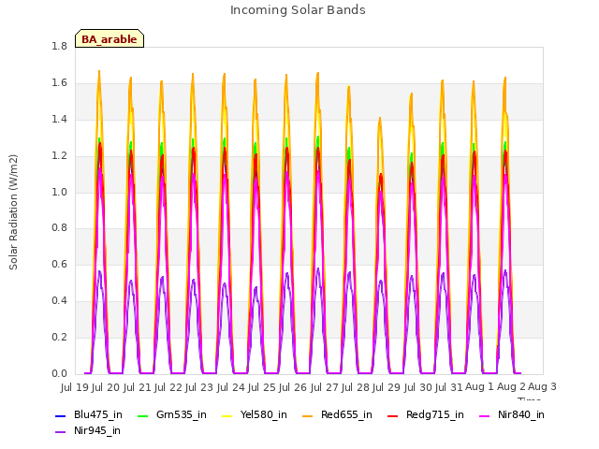Click the 1.4 y-axis tick label

[59, 120]
